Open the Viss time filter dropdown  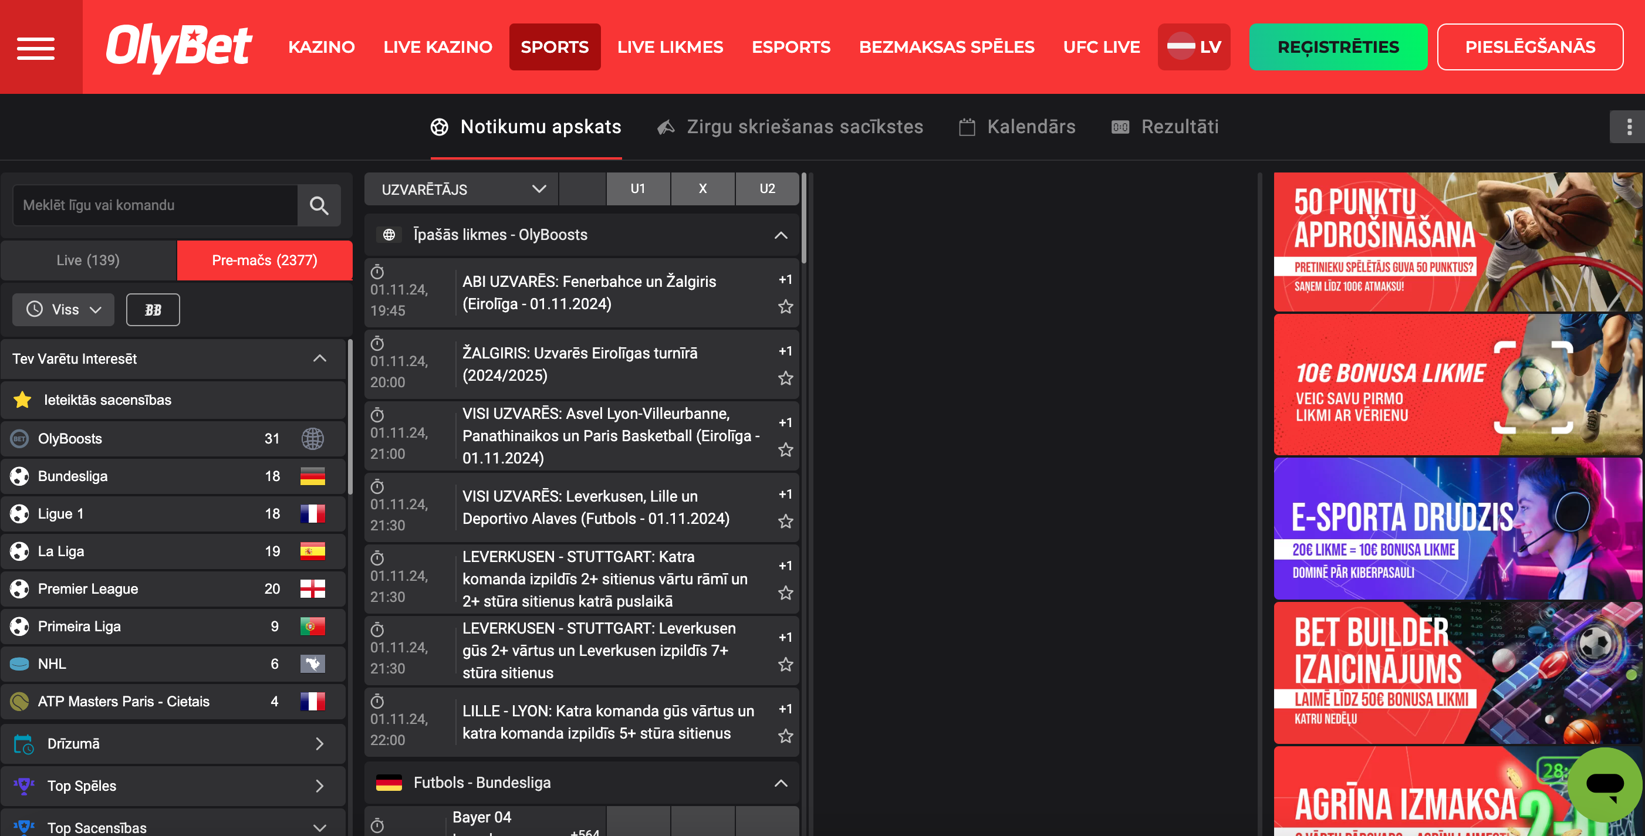(x=63, y=310)
